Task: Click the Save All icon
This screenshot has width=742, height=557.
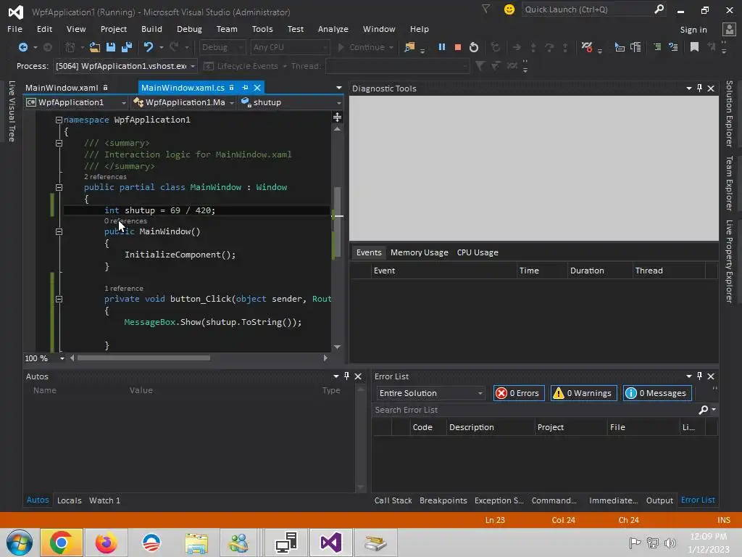Action: tap(126, 47)
